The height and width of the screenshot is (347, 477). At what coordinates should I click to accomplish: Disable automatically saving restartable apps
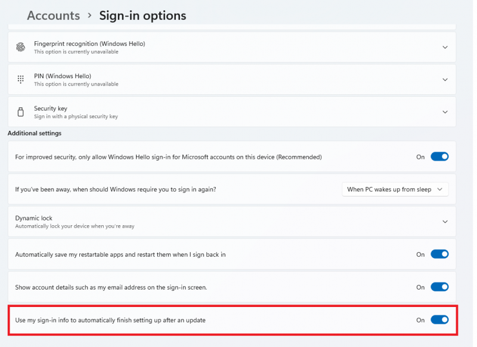coord(439,254)
